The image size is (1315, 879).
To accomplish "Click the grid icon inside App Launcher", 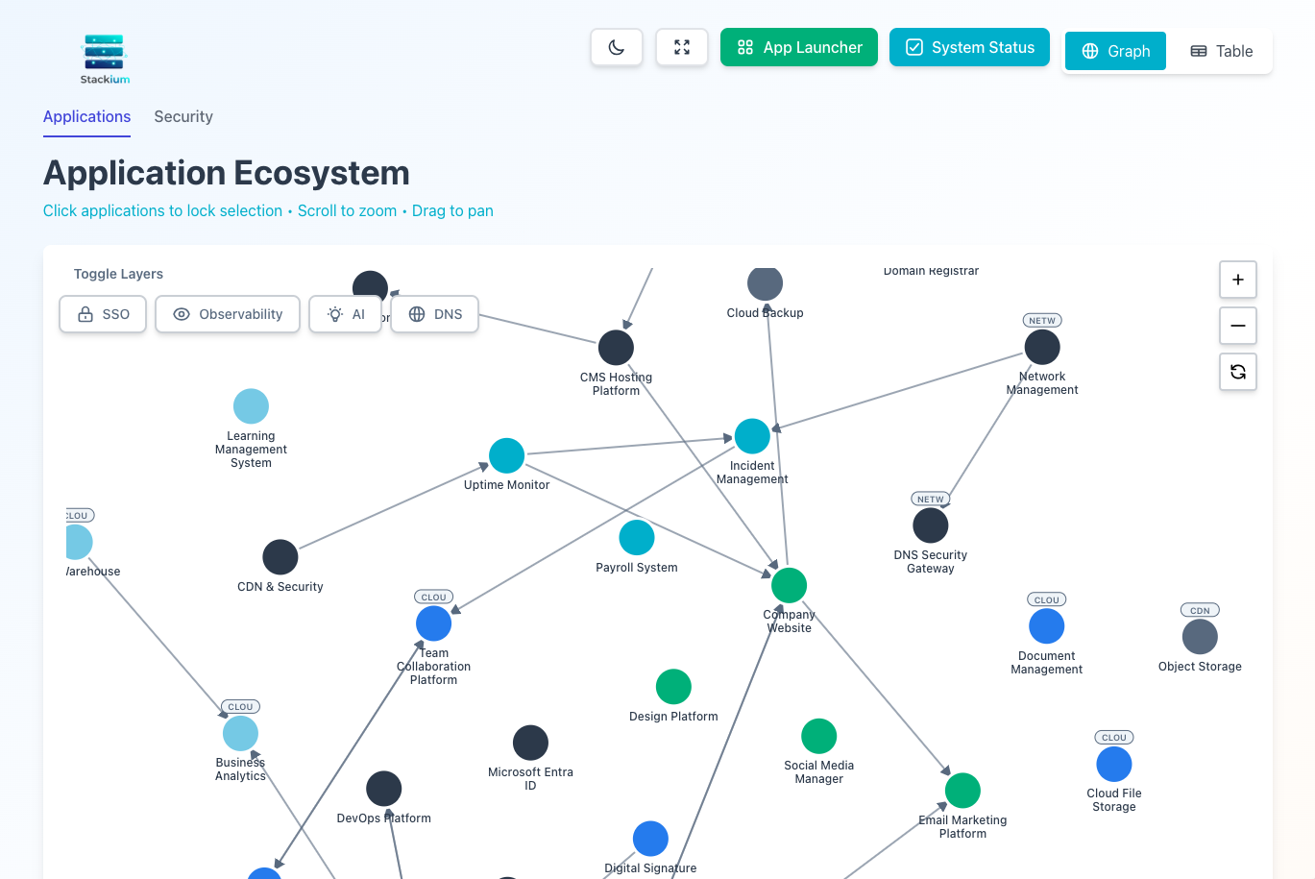I will coord(745,46).
